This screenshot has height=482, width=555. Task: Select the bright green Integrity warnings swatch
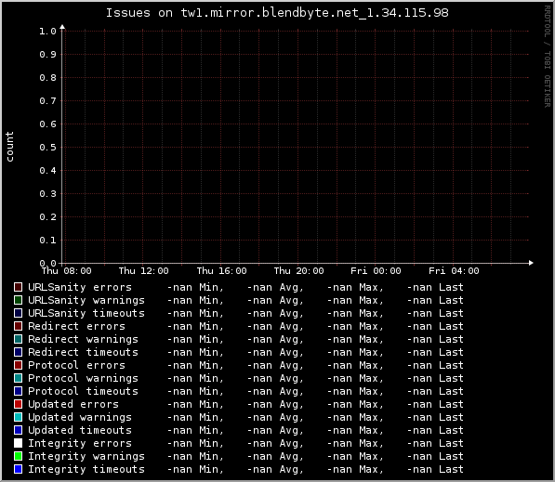pos(18,456)
